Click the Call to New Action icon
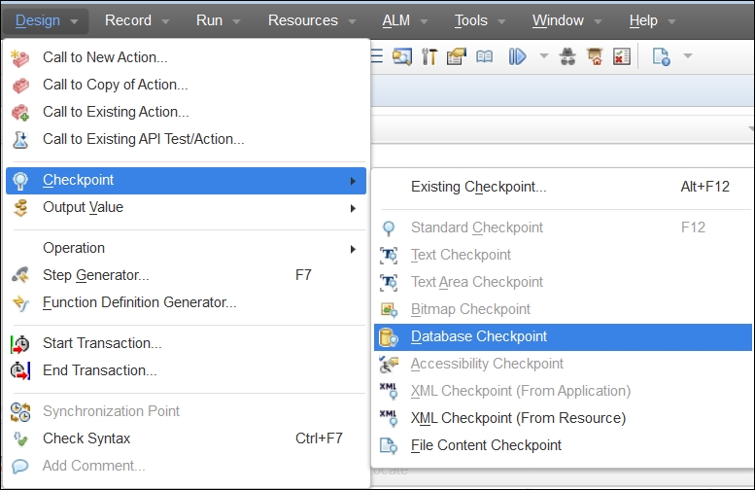The image size is (755, 490). tap(20, 58)
